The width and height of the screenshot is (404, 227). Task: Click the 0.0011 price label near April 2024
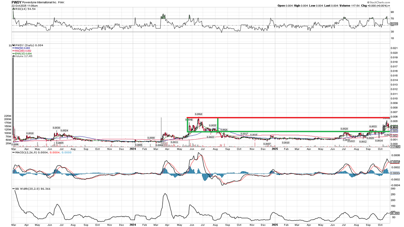click(174, 143)
